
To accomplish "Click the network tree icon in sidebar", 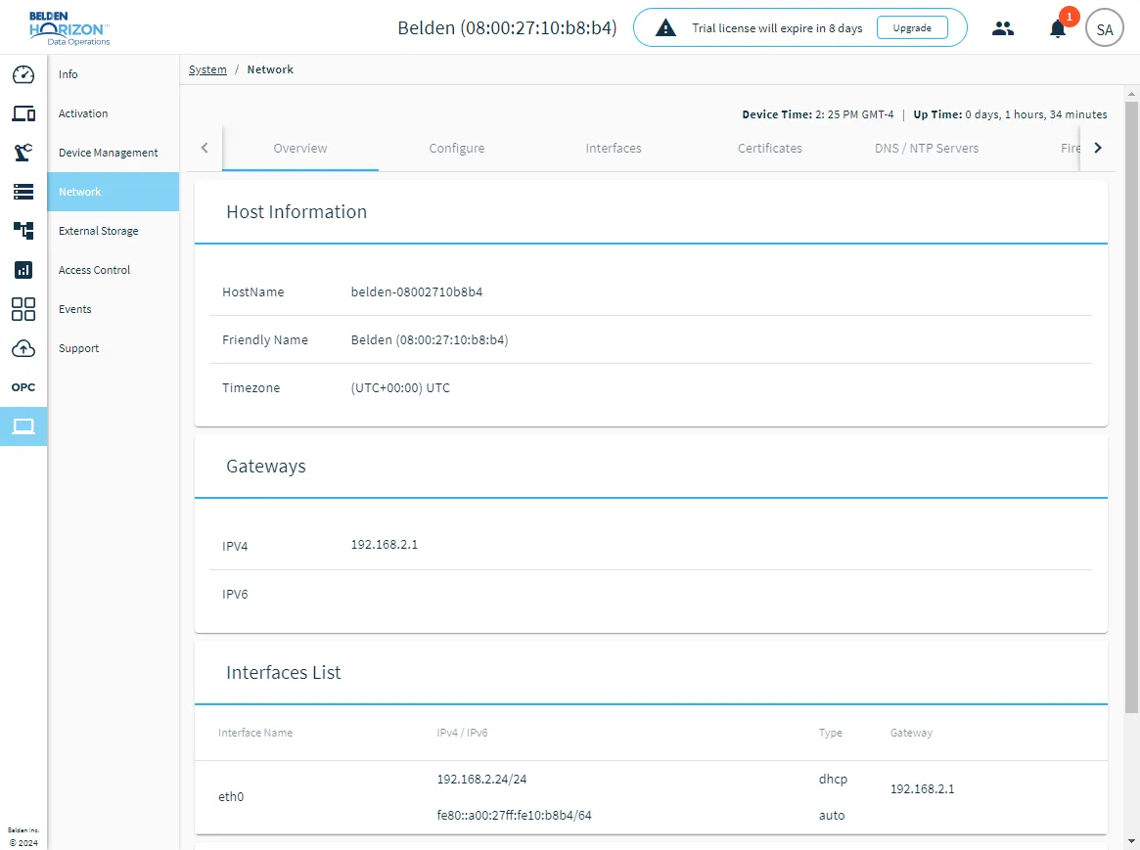I will pyautogui.click(x=23, y=231).
